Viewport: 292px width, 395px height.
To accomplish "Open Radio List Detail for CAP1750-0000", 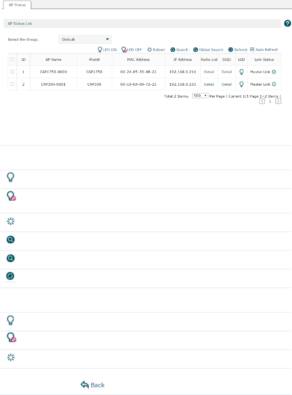I will 209,72.
